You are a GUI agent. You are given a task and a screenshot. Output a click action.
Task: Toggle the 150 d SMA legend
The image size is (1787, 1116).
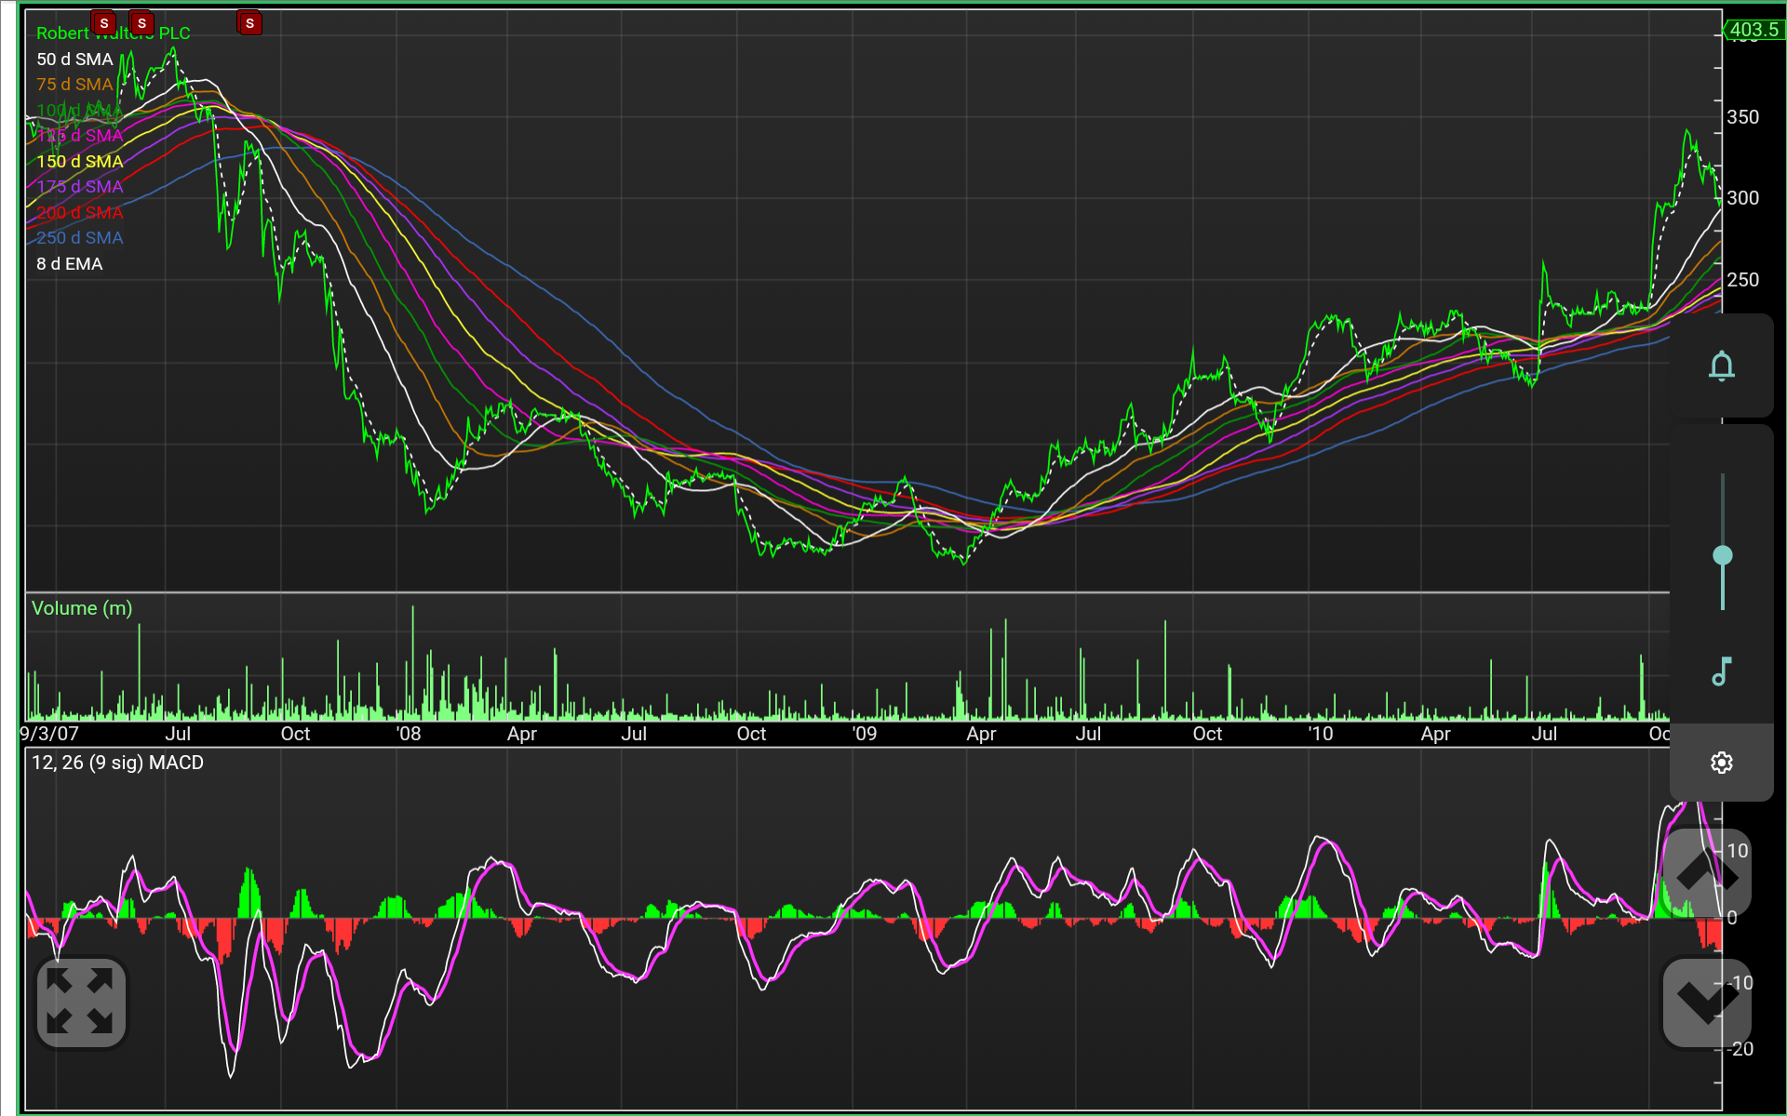79,162
